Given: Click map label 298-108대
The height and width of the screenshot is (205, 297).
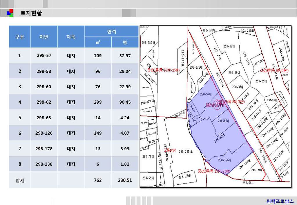Looking at the screenshot, I should click(x=278, y=156).
